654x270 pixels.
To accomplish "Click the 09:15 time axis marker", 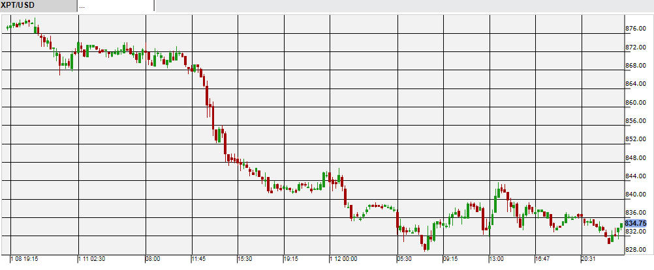I will click(451, 259).
